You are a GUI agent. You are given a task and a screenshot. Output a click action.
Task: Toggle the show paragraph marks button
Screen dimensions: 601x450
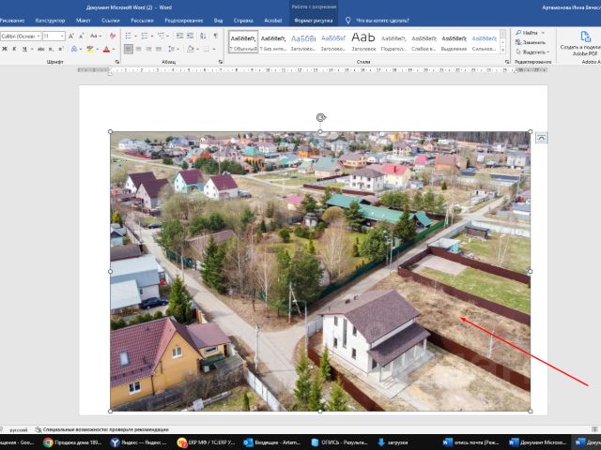[216, 36]
